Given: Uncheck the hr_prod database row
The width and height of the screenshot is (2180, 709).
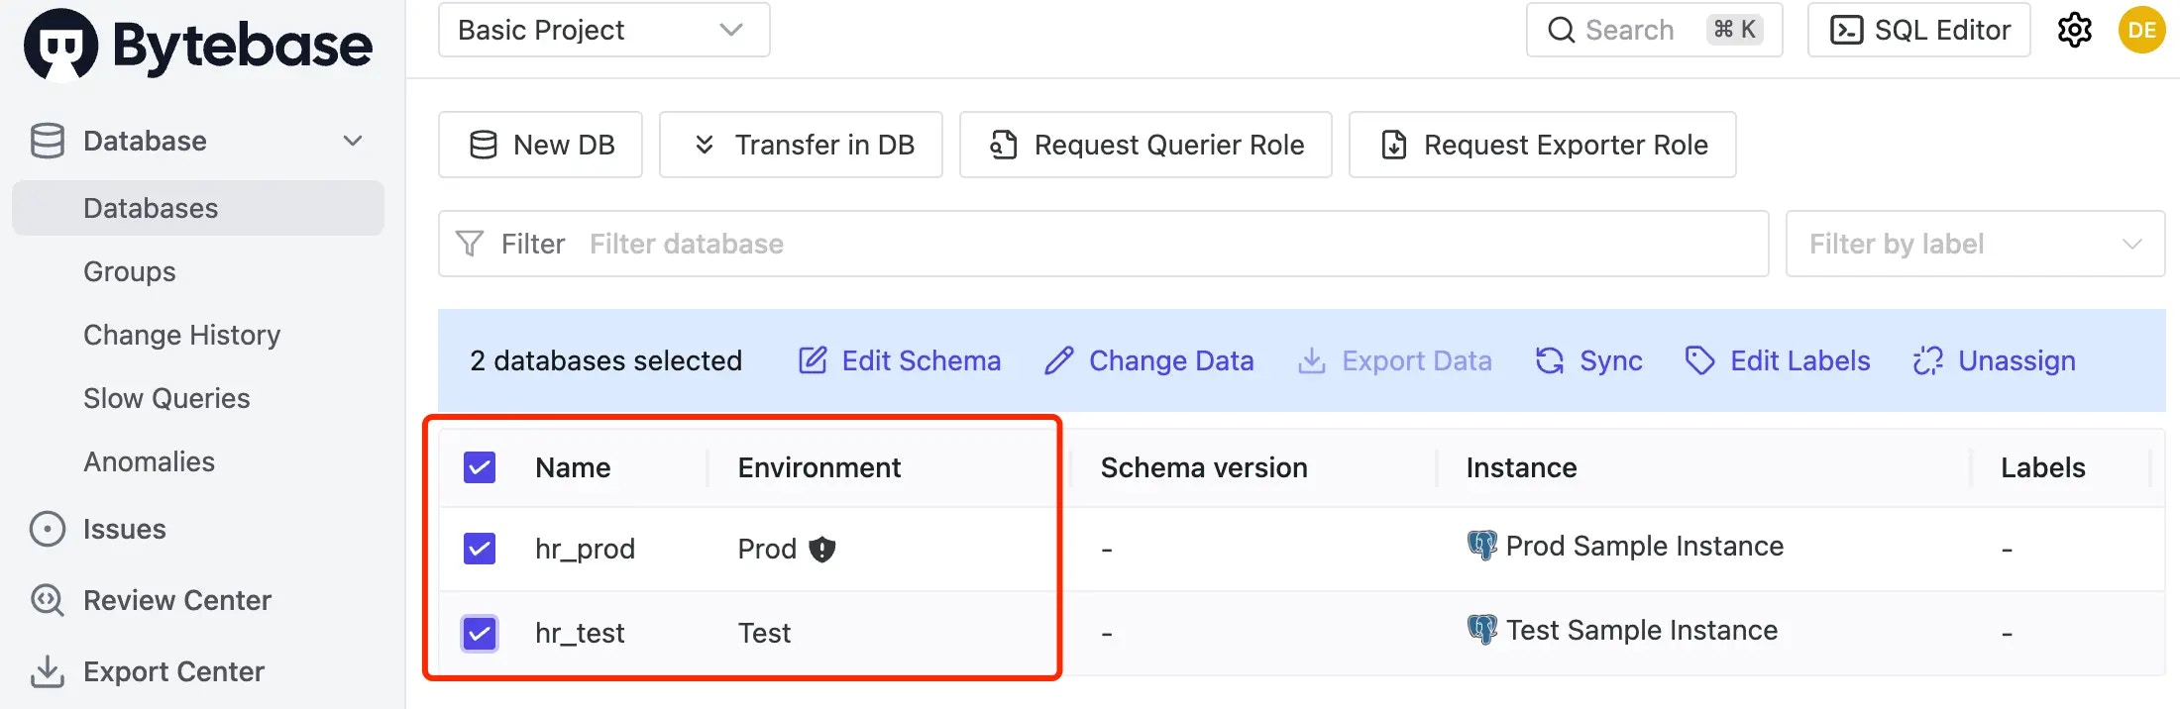Looking at the screenshot, I should (x=479, y=549).
